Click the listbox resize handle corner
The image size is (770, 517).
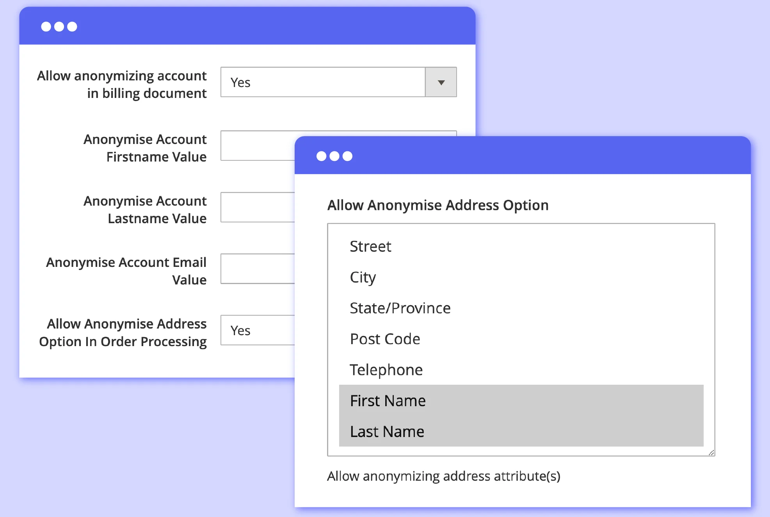coord(711,453)
